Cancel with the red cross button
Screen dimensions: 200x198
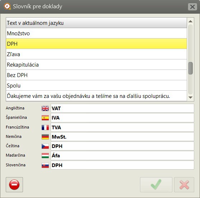click(x=184, y=185)
